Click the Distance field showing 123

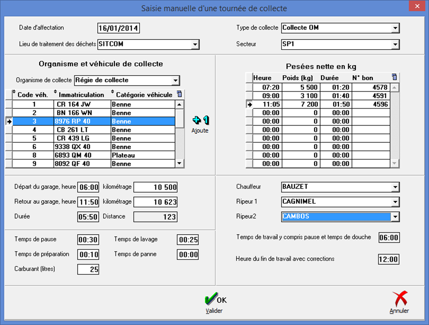pyautogui.click(x=155, y=217)
